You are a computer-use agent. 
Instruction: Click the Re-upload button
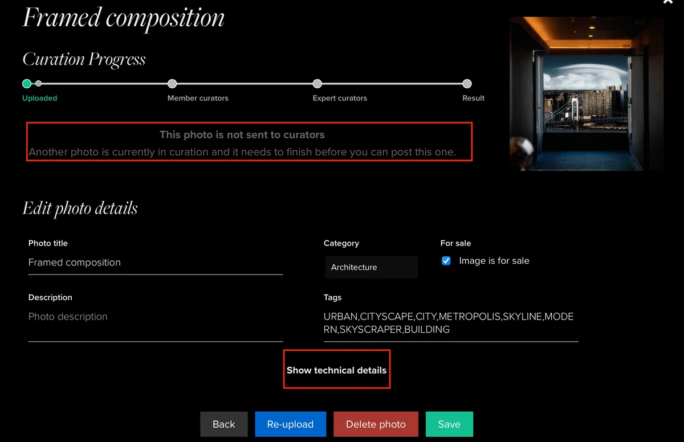pos(290,424)
